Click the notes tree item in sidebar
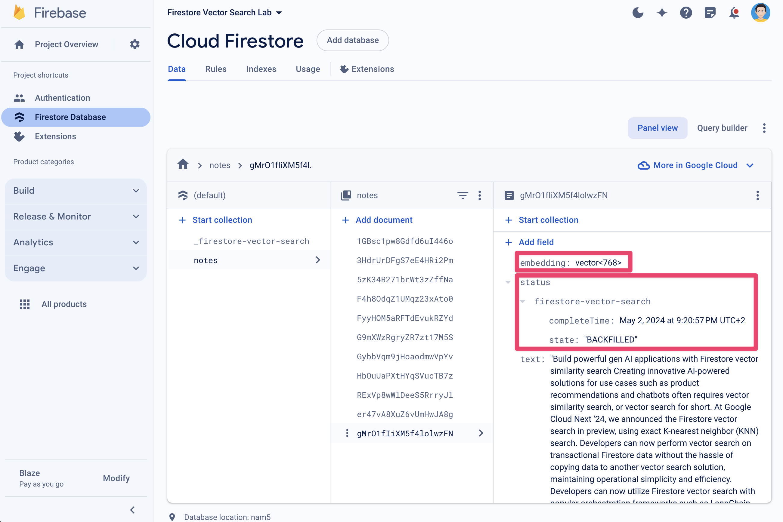 click(205, 260)
